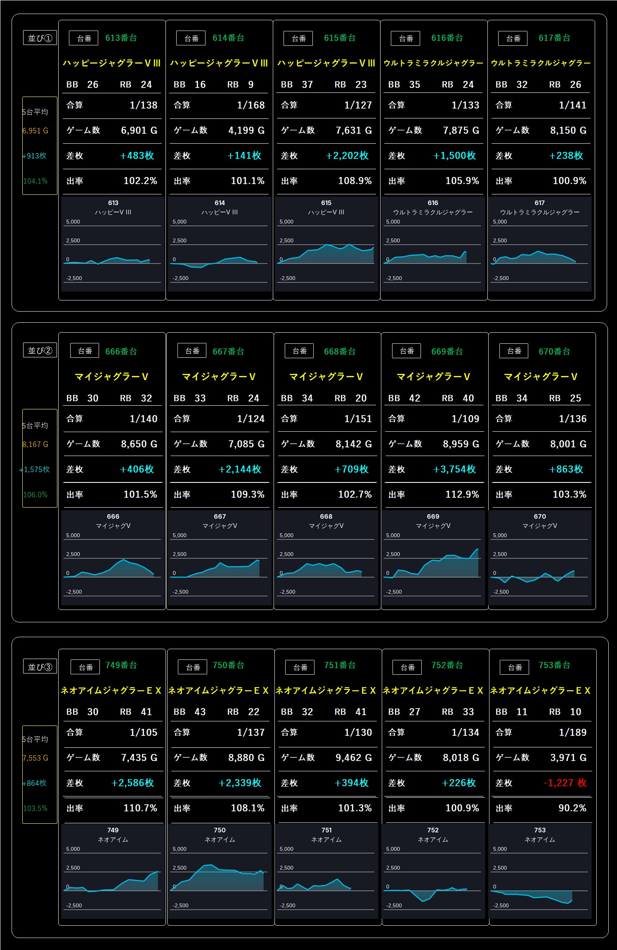The height and width of the screenshot is (950, 617).
Task: Click the 並び① group label
Action: 40,38
